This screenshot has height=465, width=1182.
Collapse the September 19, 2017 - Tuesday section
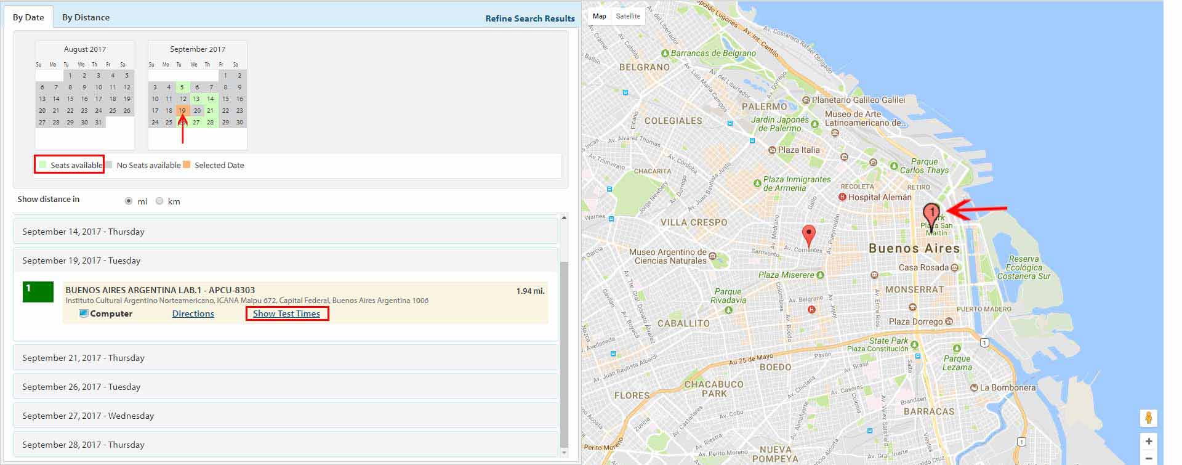286,261
